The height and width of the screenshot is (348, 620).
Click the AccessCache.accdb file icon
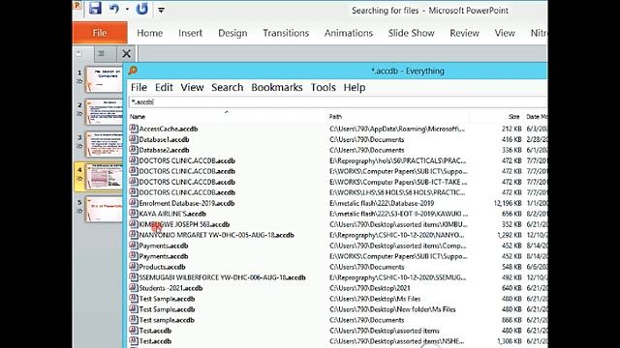point(134,129)
